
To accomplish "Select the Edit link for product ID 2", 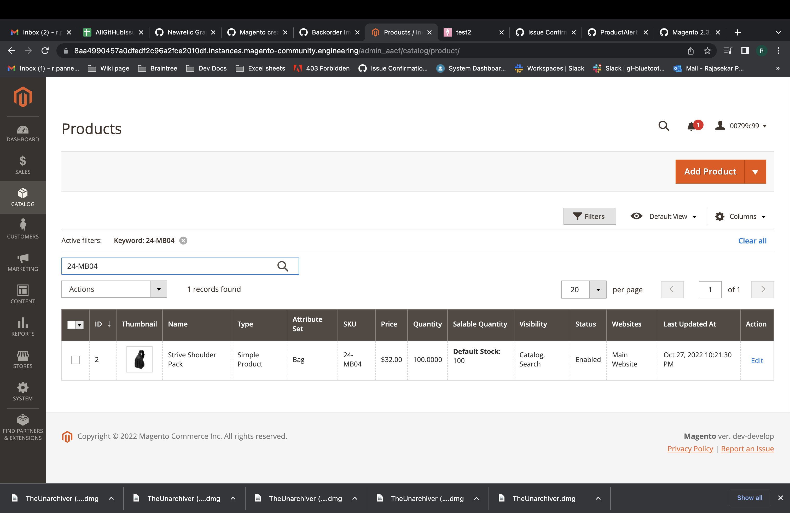I will [757, 360].
